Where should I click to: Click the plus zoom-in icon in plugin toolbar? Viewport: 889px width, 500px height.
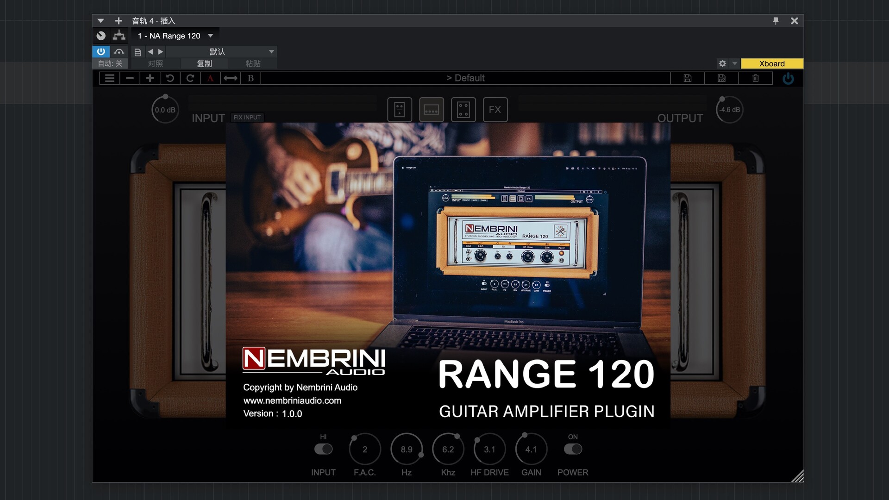coord(150,78)
